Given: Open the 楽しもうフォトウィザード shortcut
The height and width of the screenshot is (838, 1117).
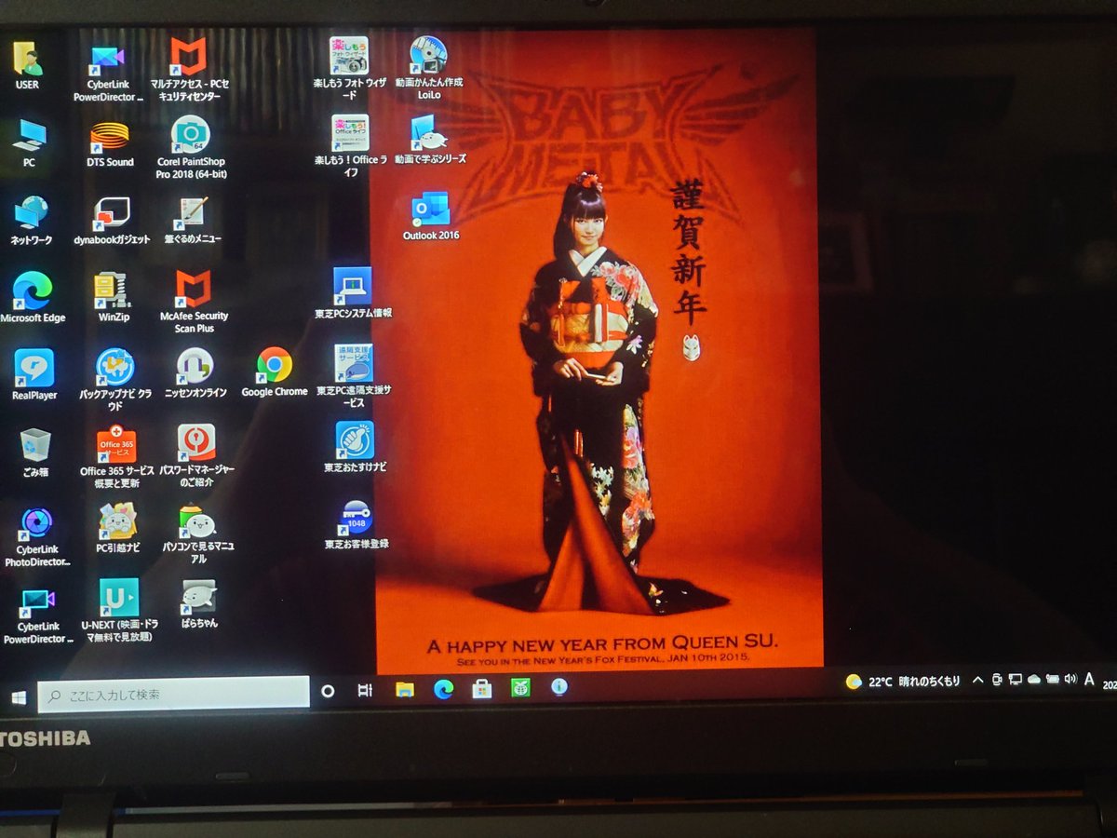Looking at the screenshot, I should point(349,69).
